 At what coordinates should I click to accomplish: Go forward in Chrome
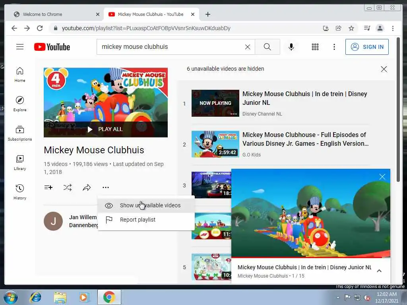[27, 28]
